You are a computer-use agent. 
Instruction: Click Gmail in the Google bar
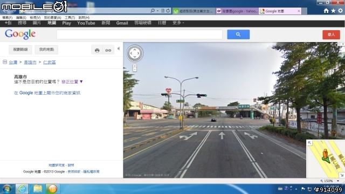coord(122,23)
